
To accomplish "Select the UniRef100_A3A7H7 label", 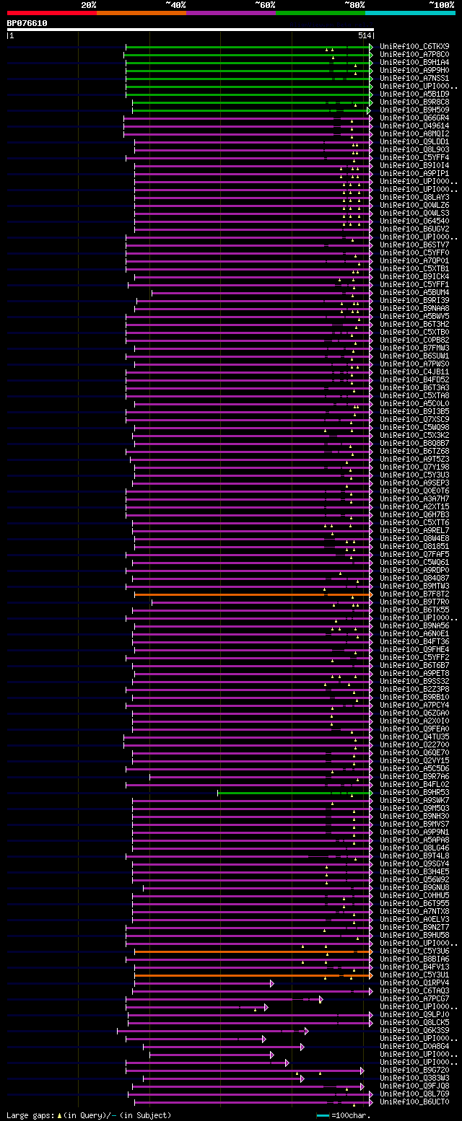I will pos(414,498).
